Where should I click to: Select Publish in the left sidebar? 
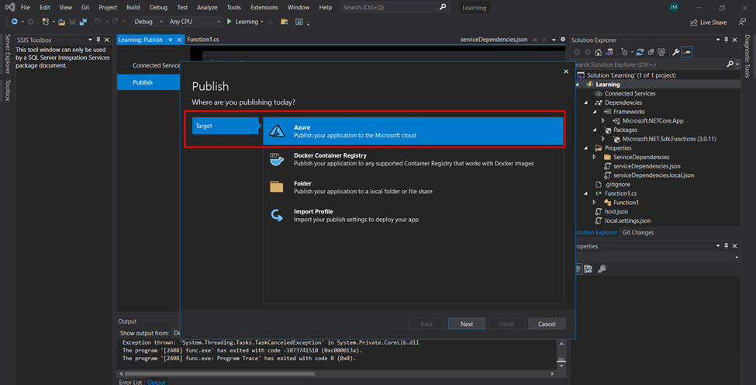(x=148, y=82)
